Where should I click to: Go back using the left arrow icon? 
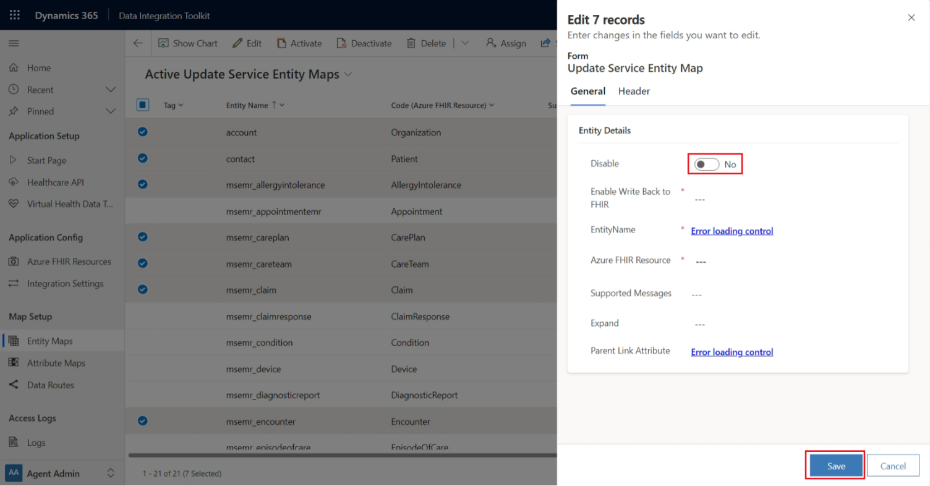pos(138,43)
